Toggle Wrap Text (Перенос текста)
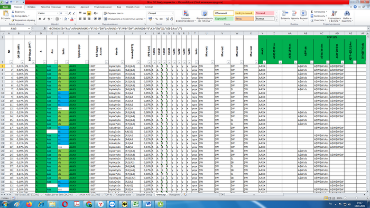Image resolution: width=370 pixels, height=208 pixels. tap(114, 13)
